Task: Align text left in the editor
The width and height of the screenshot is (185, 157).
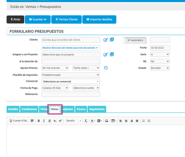Action: (x=121, y=121)
